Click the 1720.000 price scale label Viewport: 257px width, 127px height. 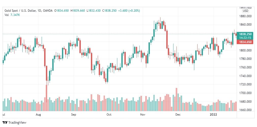[x=245, y=84]
